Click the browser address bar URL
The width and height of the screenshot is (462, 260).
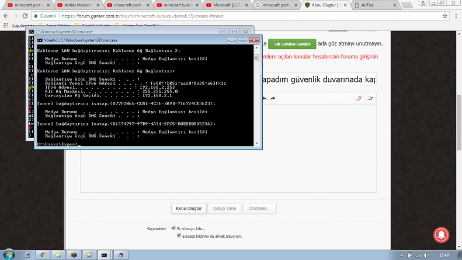(143, 16)
